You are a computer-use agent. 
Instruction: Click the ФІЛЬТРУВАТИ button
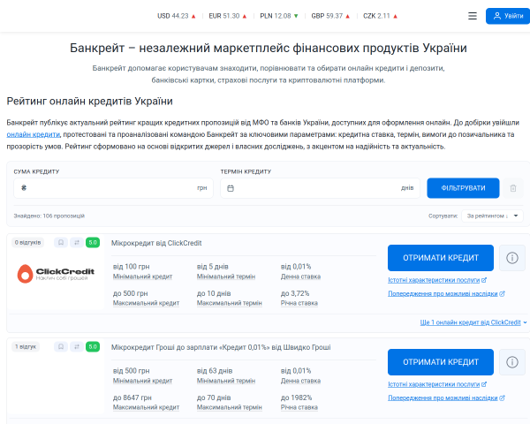(x=463, y=188)
